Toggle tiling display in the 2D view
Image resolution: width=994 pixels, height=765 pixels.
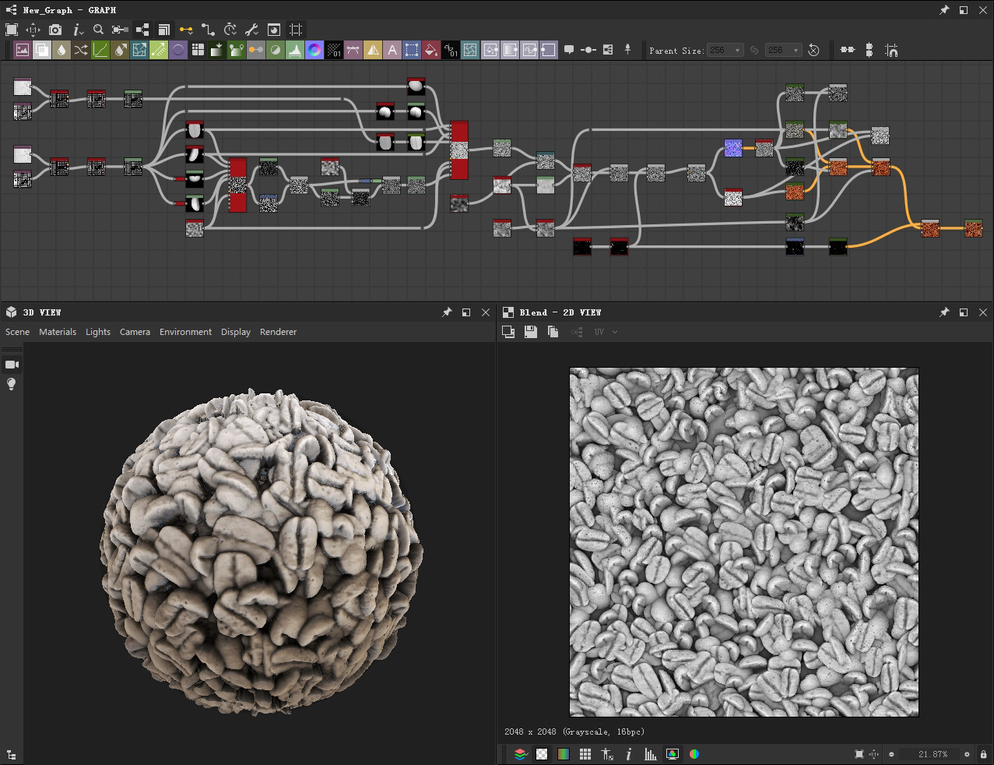tap(585, 754)
